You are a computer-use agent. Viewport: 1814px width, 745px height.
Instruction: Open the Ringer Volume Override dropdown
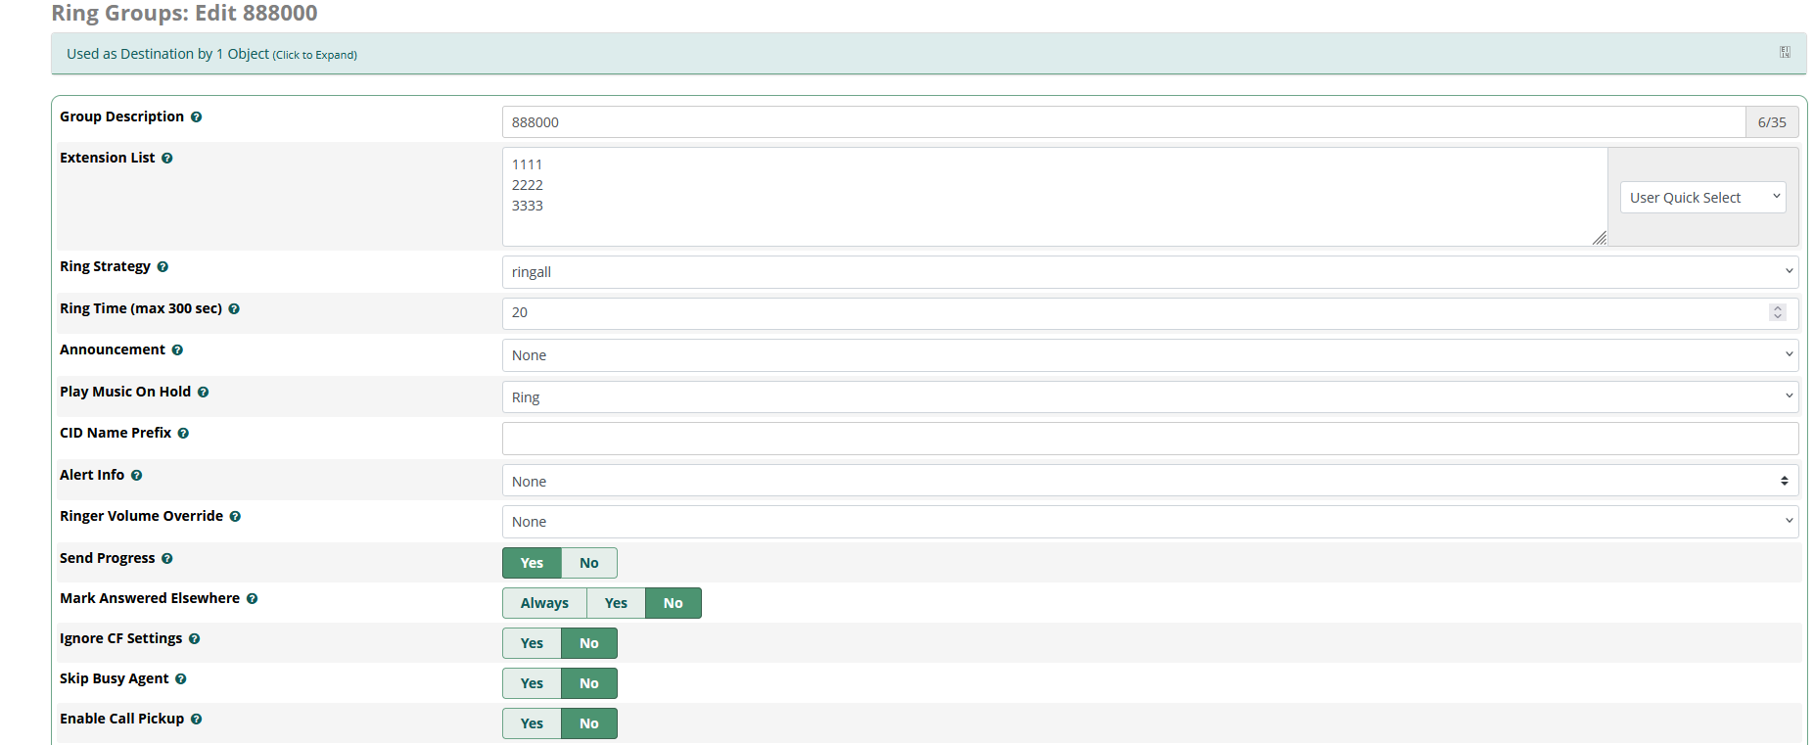(x=1150, y=522)
